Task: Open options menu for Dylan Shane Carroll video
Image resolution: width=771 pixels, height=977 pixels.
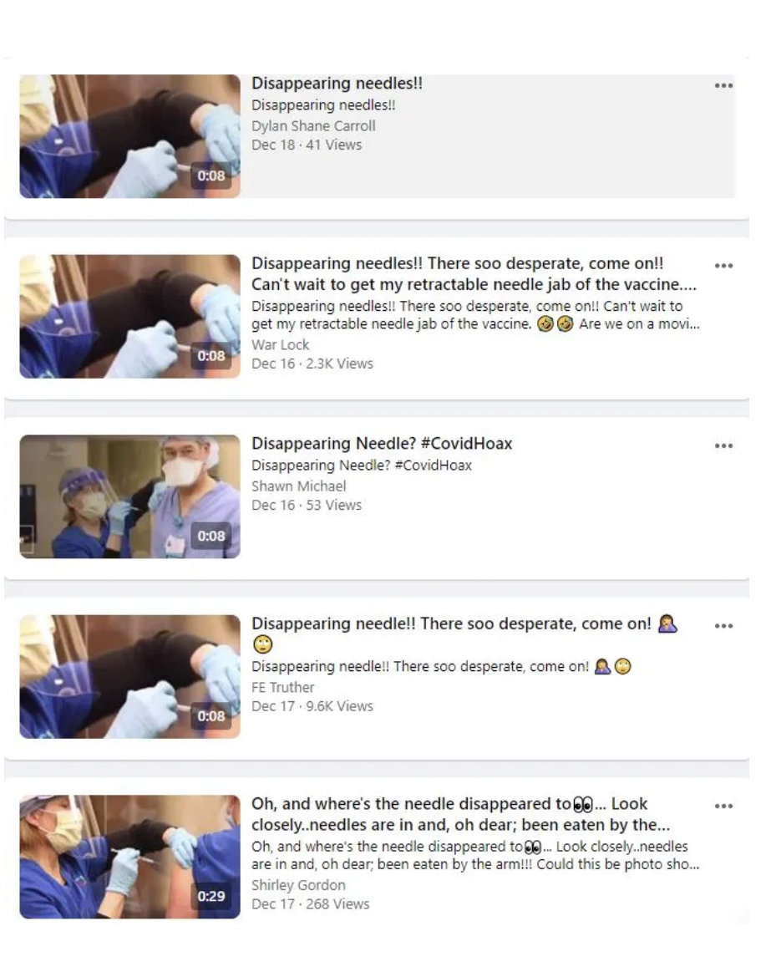Action: (x=723, y=85)
